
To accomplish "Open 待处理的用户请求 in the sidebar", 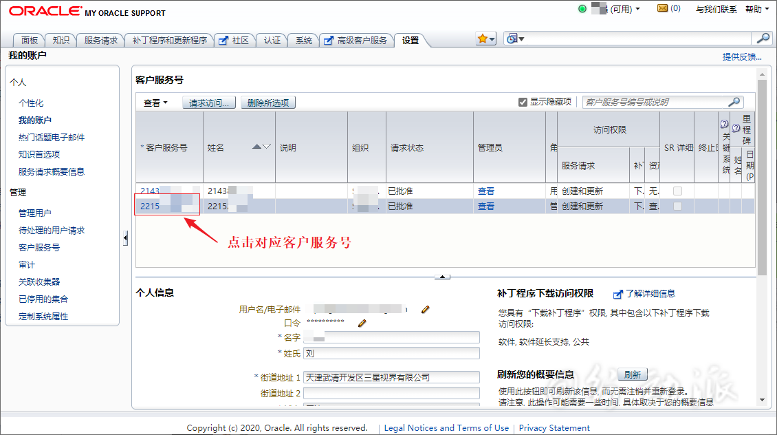I will click(x=52, y=230).
